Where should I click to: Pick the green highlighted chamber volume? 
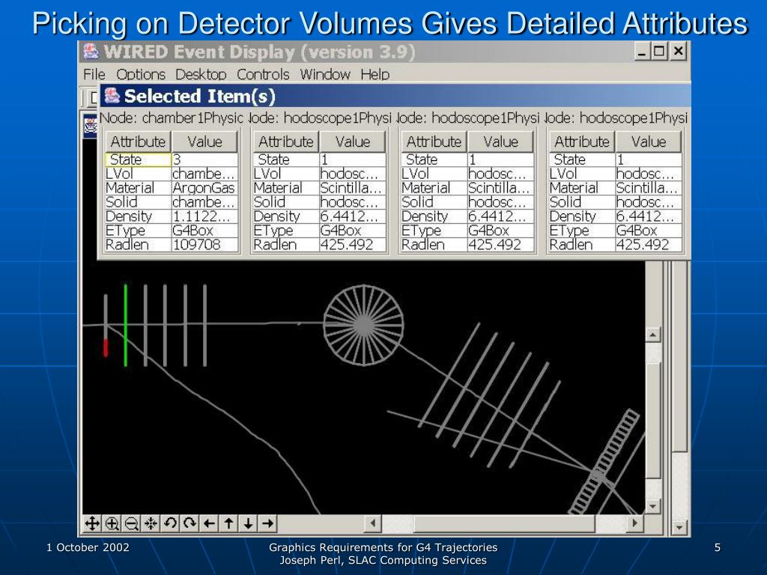(x=126, y=325)
